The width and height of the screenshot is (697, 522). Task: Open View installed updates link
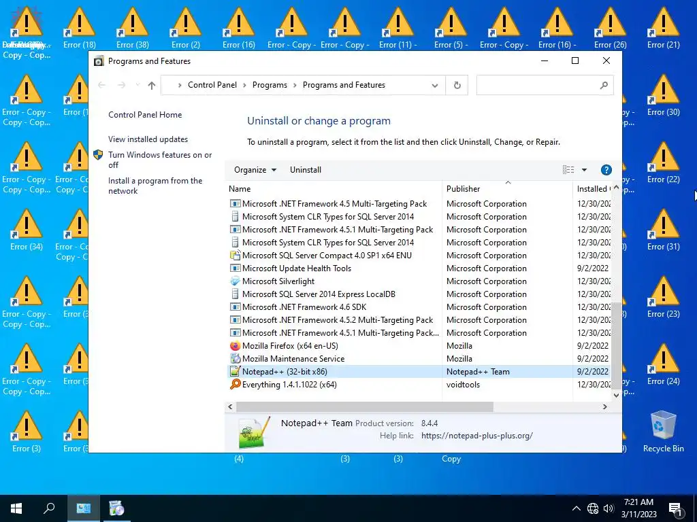point(148,139)
